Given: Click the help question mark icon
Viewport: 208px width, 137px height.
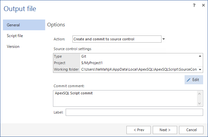Looking at the screenshot, I should coord(194,5).
